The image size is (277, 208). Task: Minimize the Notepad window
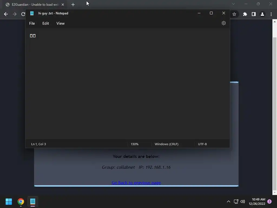pyautogui.click(x=199, y=13)
